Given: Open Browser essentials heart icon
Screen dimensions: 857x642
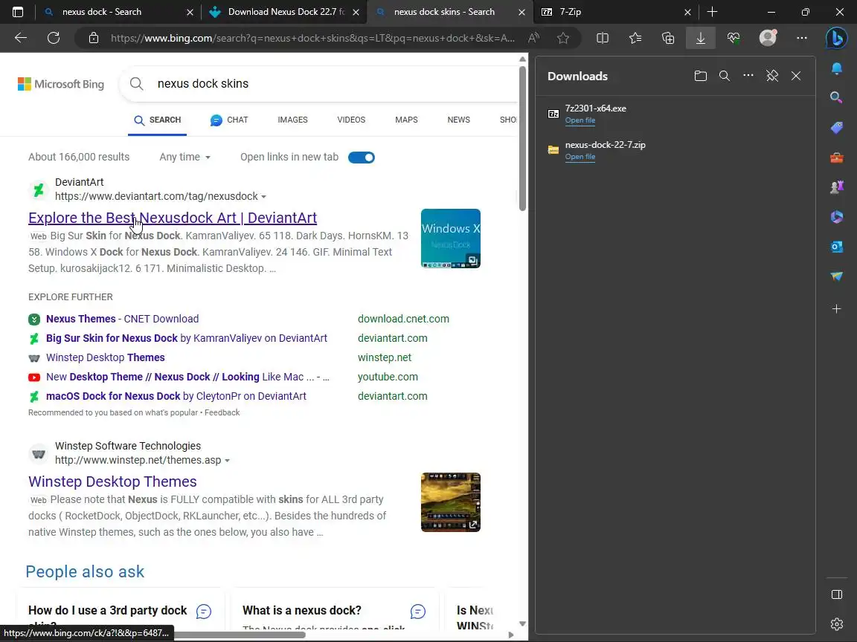Looking at the screenshot, I should (734, 38).
